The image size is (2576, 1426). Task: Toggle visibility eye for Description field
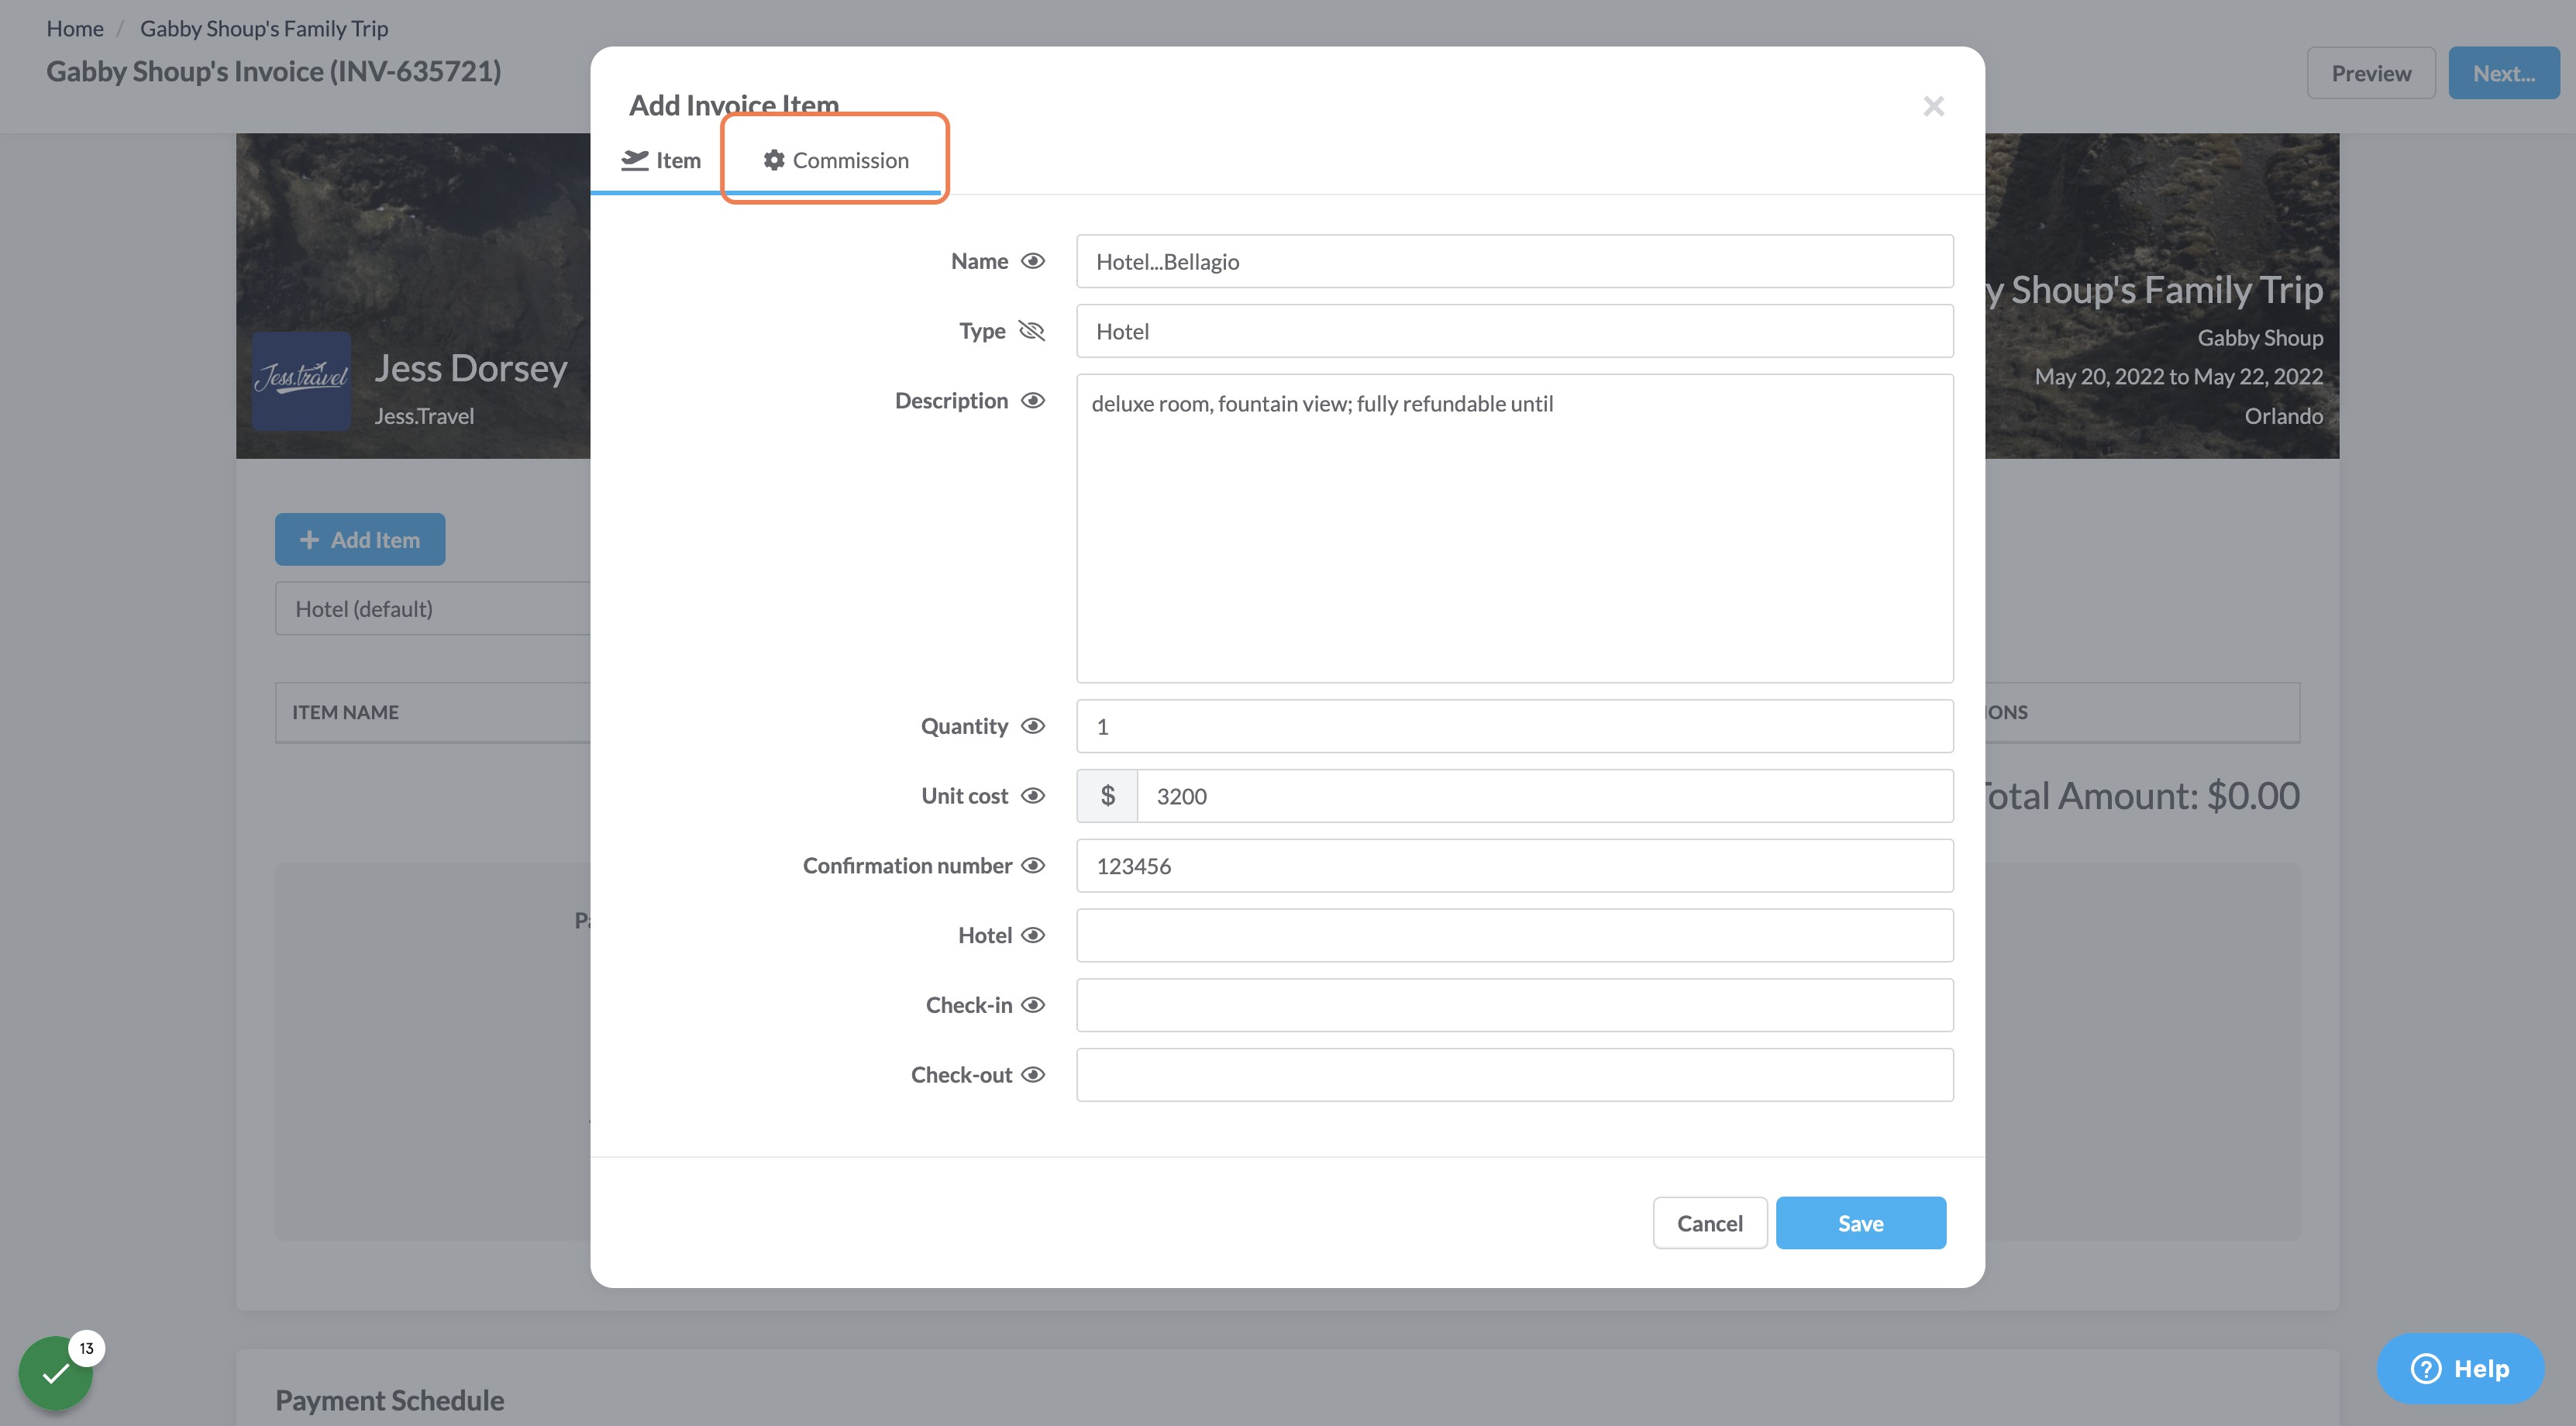tap(1033, 400)
